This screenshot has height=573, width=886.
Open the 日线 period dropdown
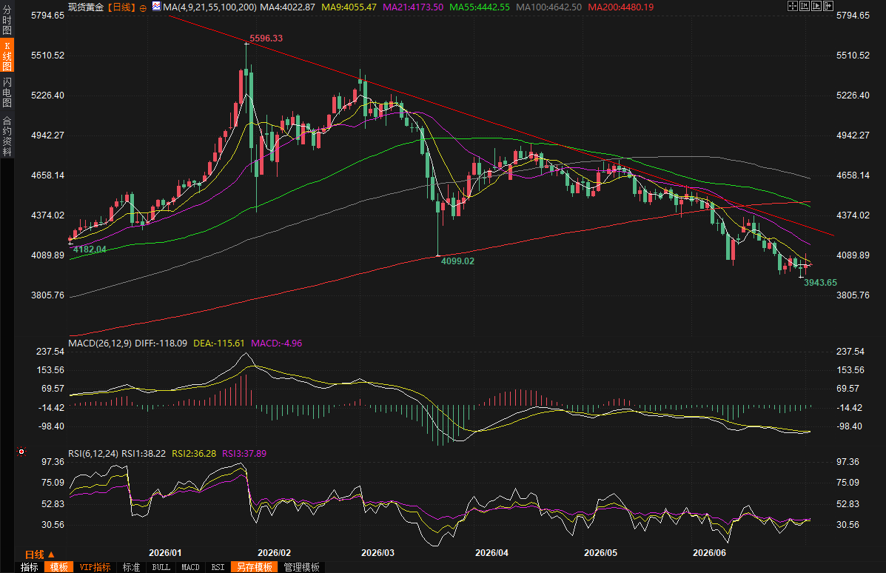tap(39, 554)
